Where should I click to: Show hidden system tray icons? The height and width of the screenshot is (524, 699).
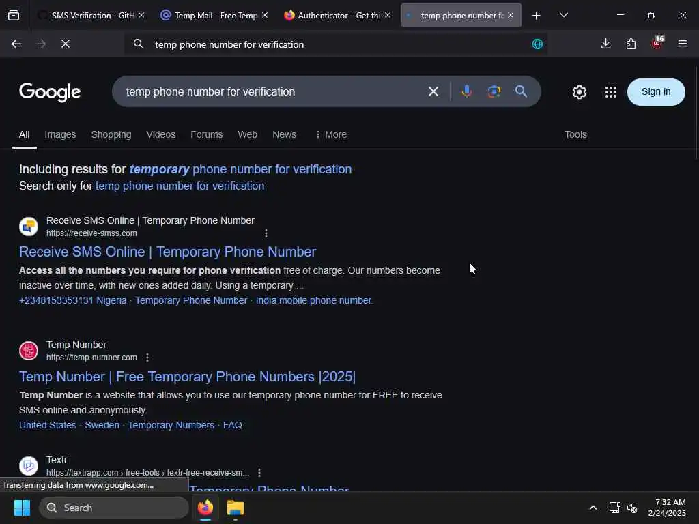click(x=593, y=508)
